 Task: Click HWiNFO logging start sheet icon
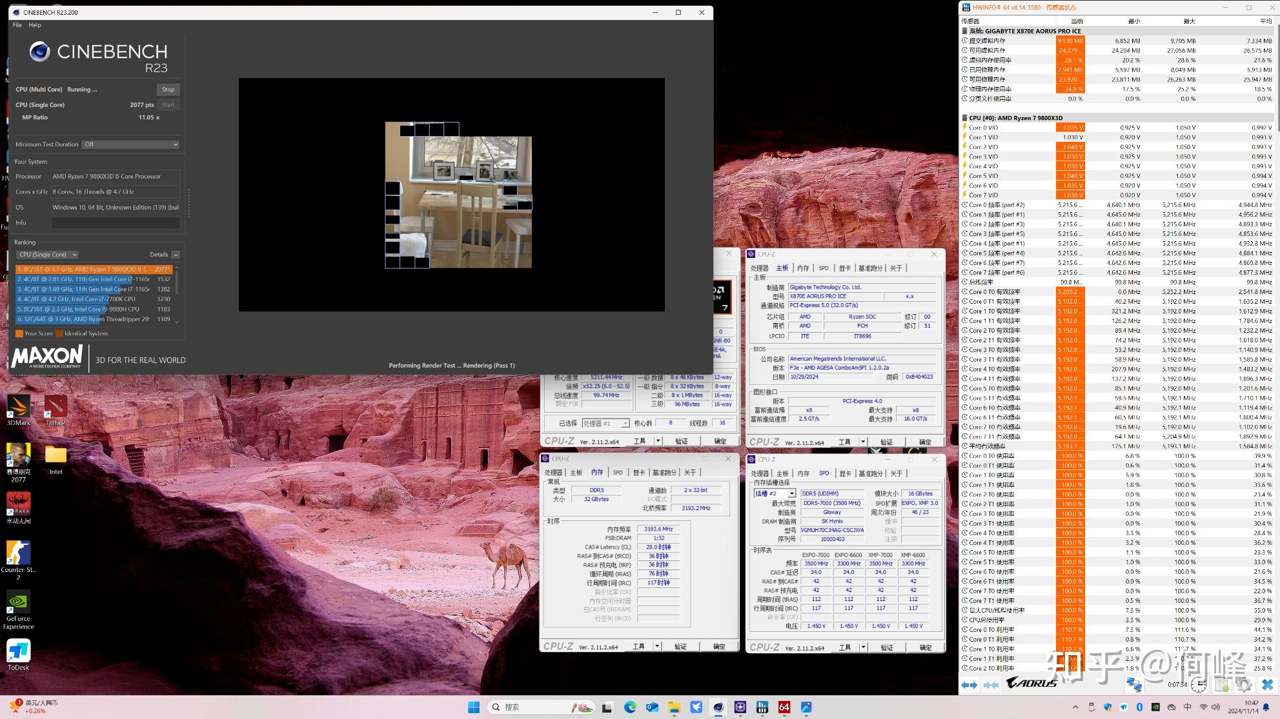point(1222,685)
